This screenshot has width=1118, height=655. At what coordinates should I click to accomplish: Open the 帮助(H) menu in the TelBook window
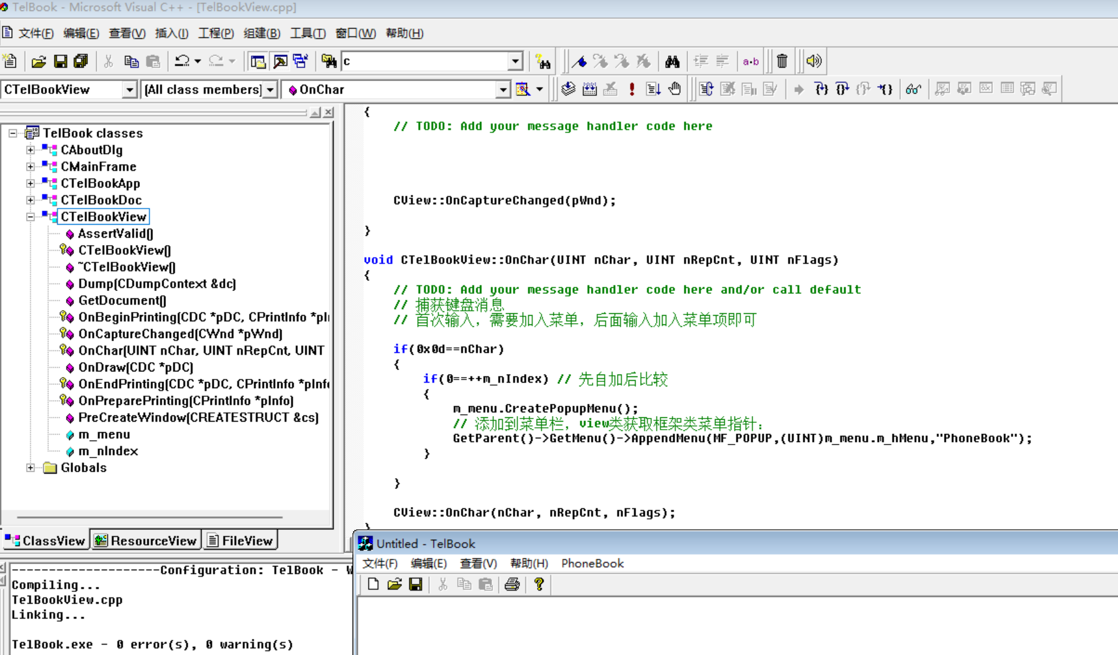click(528, 563)
